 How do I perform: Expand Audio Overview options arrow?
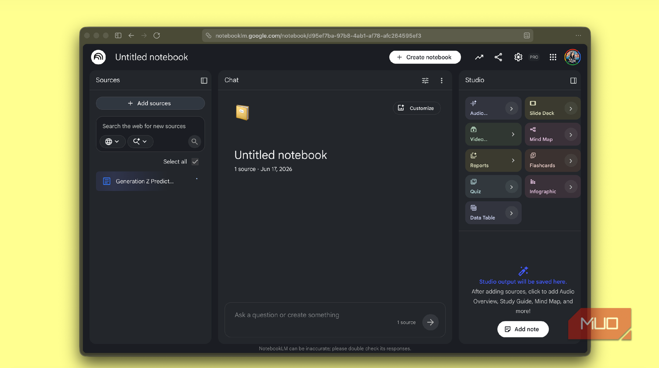[x=511, y=109]
